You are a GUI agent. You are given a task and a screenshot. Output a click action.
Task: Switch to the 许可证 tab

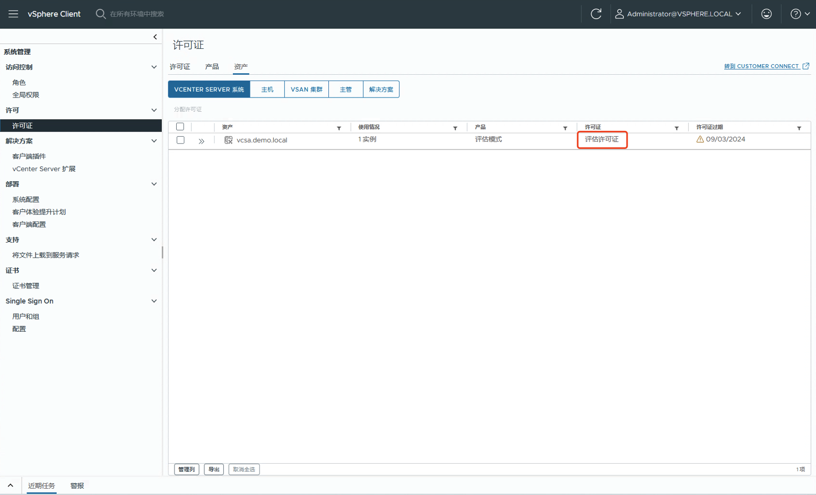pyautogui.click(x=180, y=67)
